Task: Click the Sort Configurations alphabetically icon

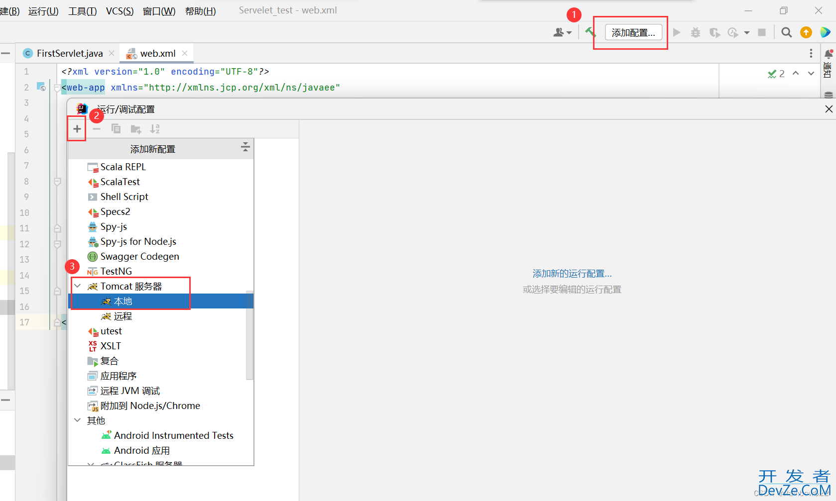Action: [x=155, y=129]
